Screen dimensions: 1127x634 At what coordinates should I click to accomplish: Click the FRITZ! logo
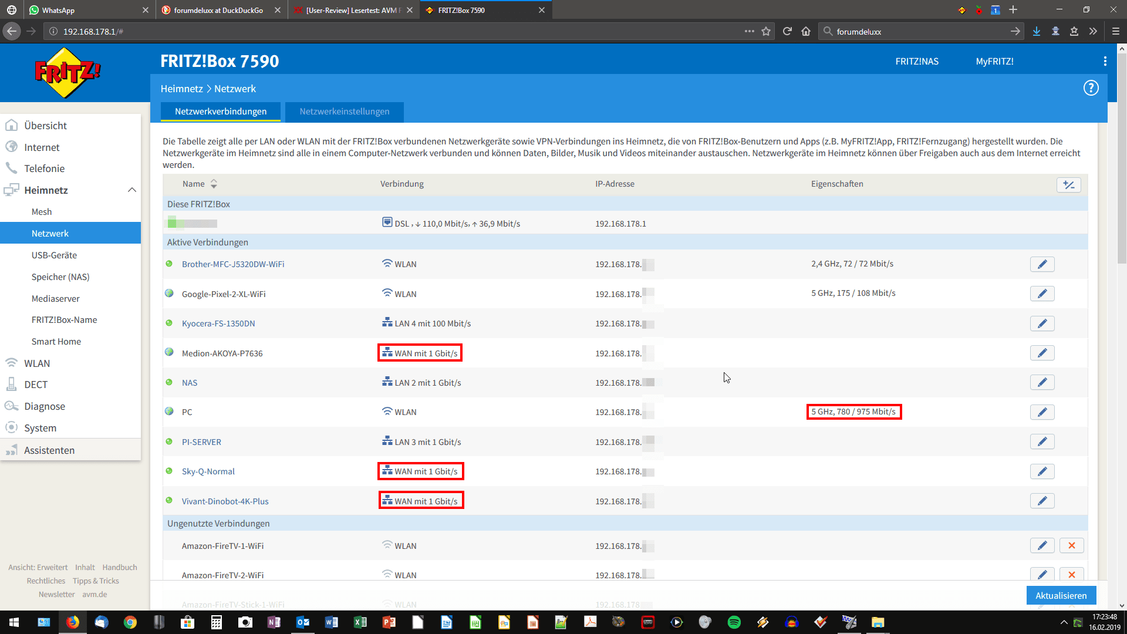click(68, 73)
